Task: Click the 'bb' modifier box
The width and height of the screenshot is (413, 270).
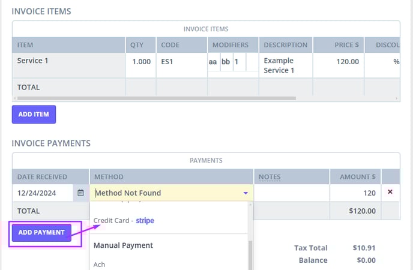Action: click(x=226, y=61)
